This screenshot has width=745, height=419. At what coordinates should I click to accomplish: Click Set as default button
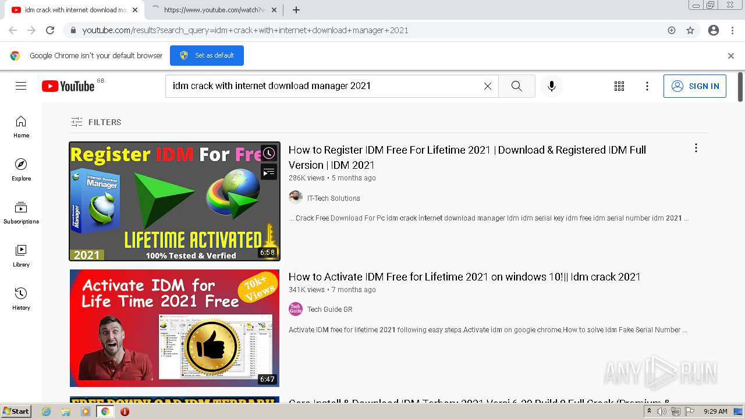(207, 55)
